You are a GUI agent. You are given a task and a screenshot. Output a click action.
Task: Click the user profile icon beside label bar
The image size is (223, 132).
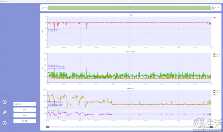point(43,8)
